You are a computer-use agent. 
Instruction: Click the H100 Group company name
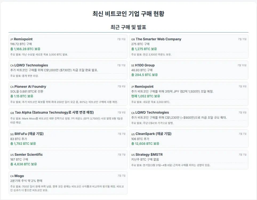pyautogui.click(x=145, y=65)
